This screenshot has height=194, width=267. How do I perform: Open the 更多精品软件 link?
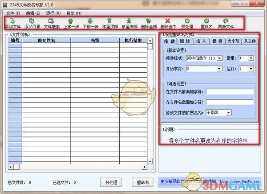(210, 182)
